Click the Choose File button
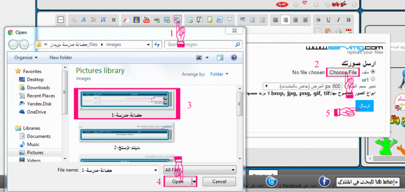 (x=343, y=72)
